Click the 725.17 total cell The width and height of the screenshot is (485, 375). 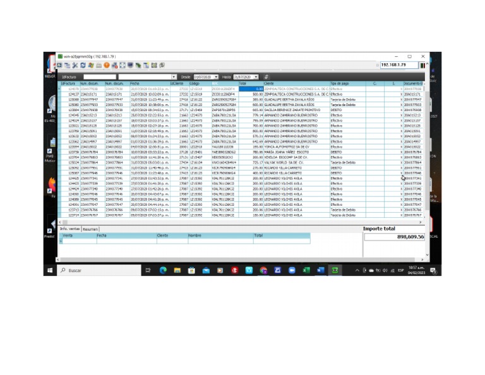(251, 162)
